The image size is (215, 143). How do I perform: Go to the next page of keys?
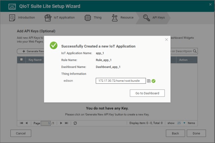(x=61, y=123)
